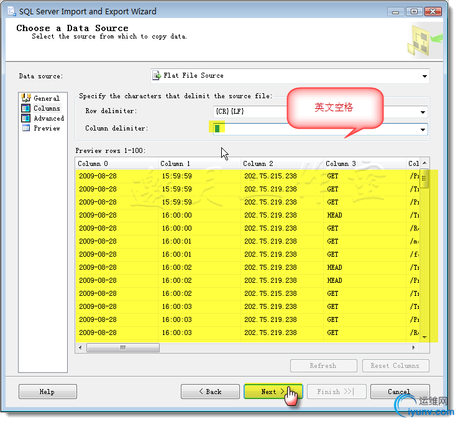
Task: Click the Finish button
Action: coord(336,392)
